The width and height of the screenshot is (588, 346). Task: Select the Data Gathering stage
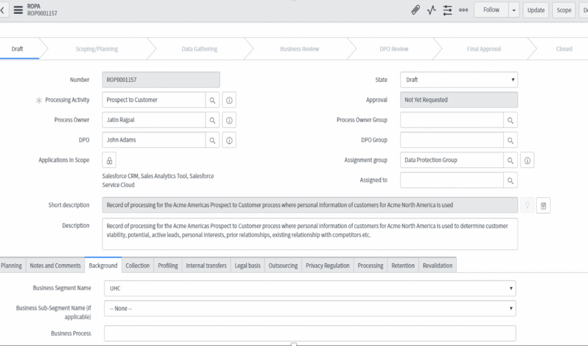point(199,49)
